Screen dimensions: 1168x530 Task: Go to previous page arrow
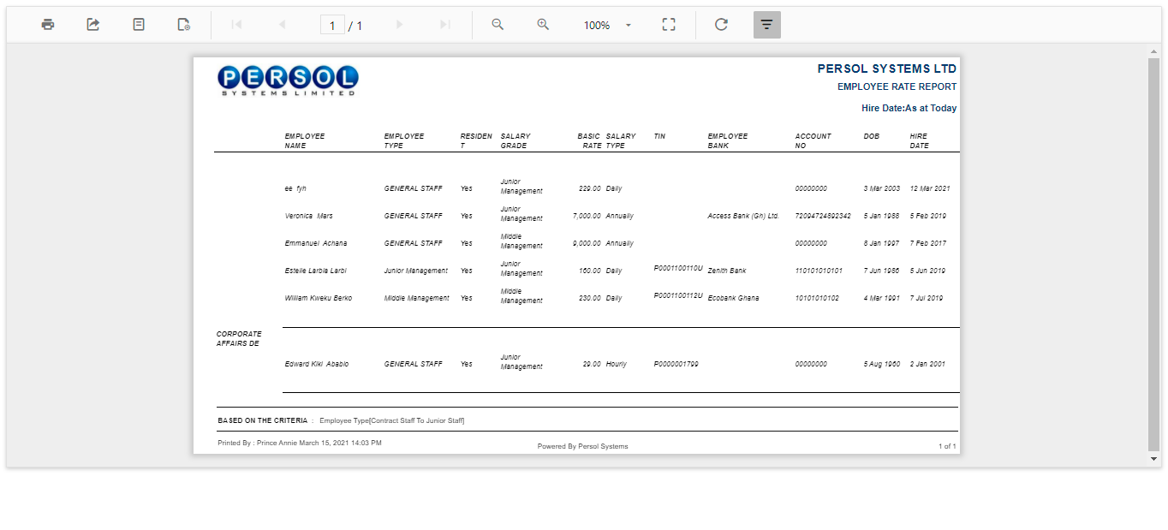coord(283,25)
